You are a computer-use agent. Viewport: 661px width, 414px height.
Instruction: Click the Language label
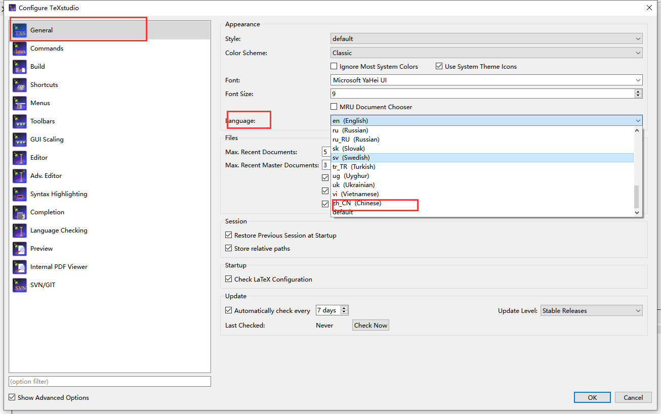(x=240, y=120)
